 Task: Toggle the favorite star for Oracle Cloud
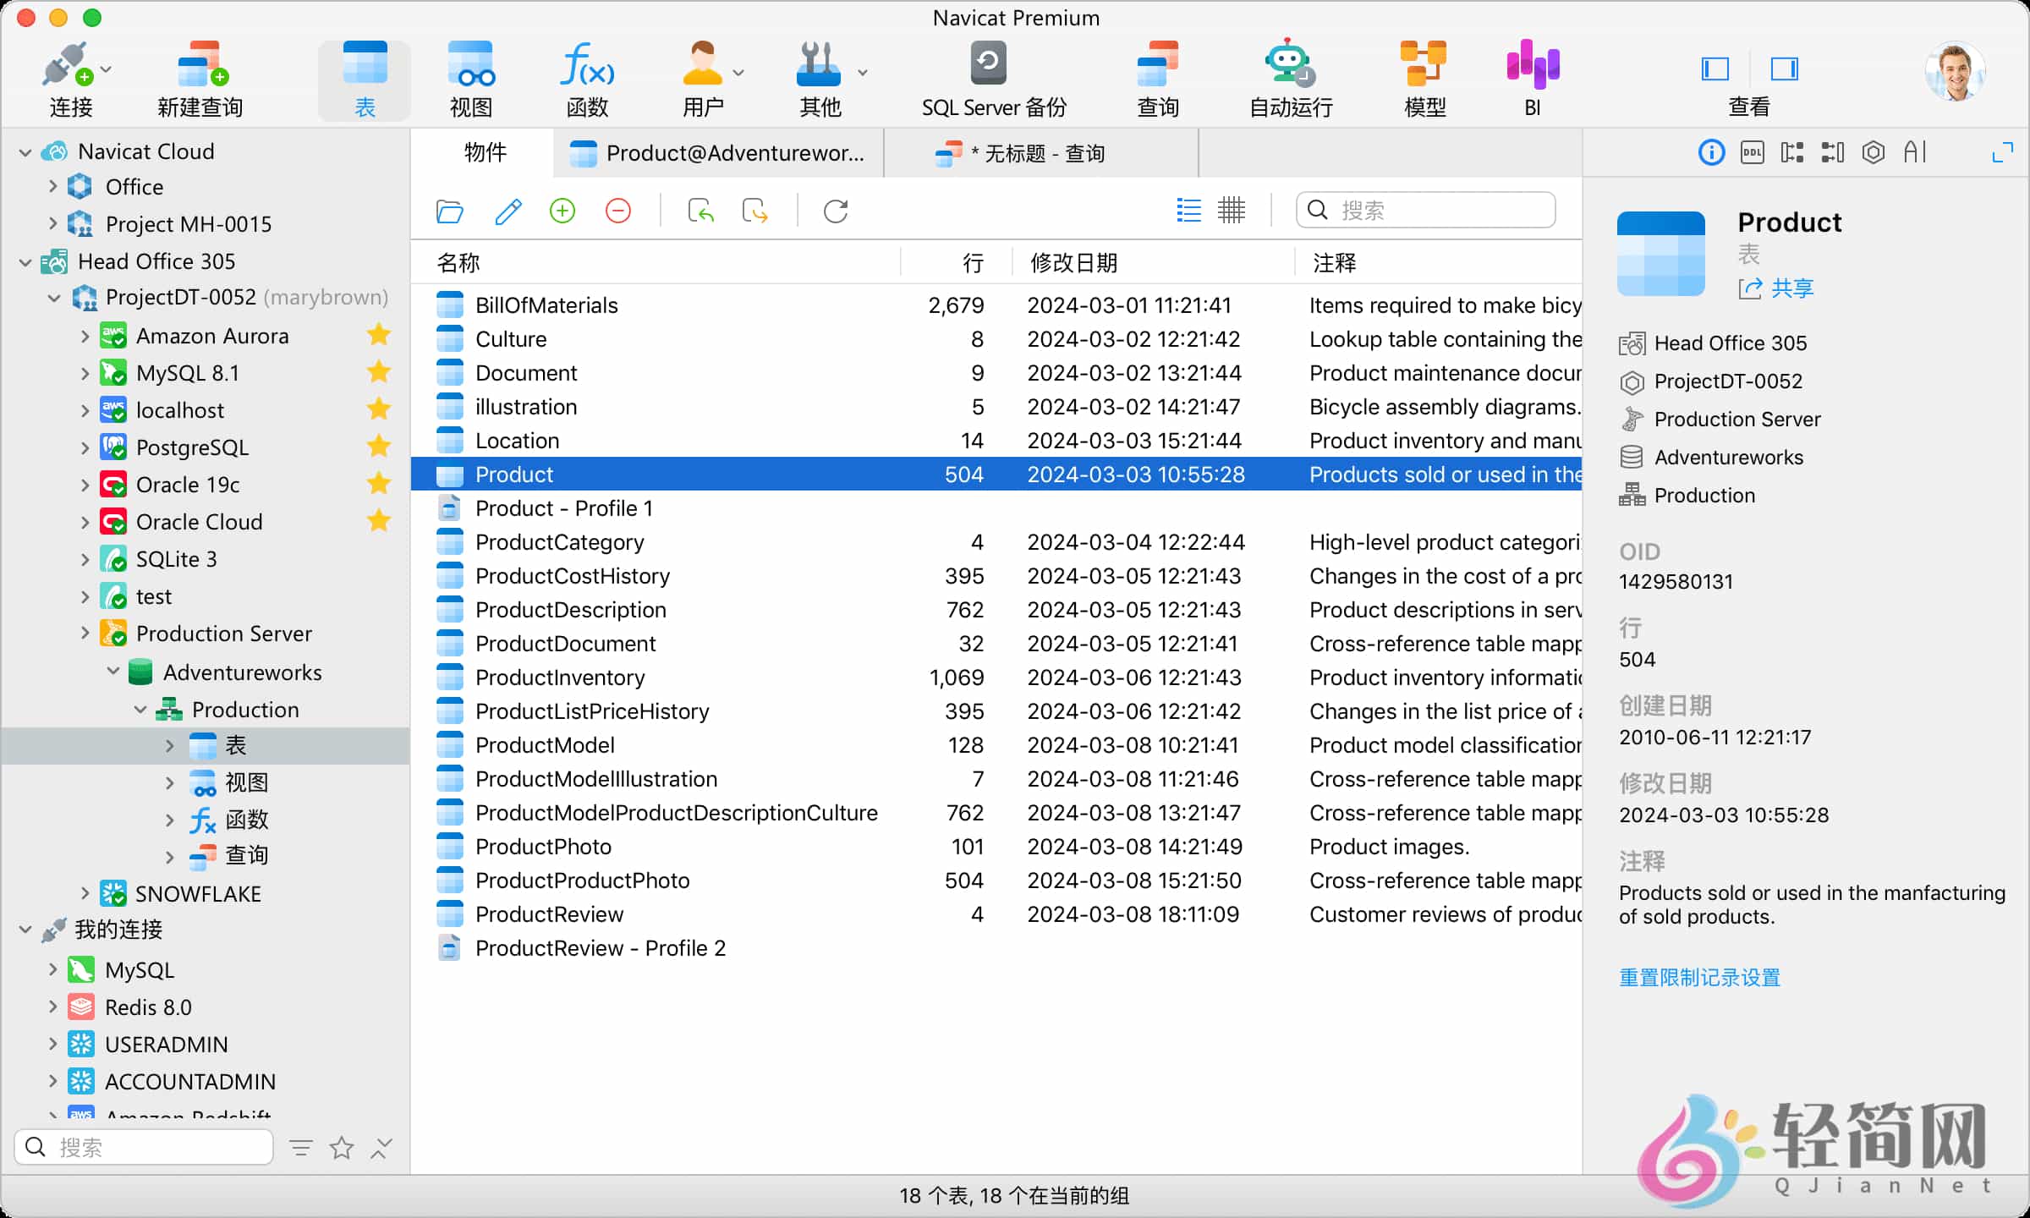[378, 521]
